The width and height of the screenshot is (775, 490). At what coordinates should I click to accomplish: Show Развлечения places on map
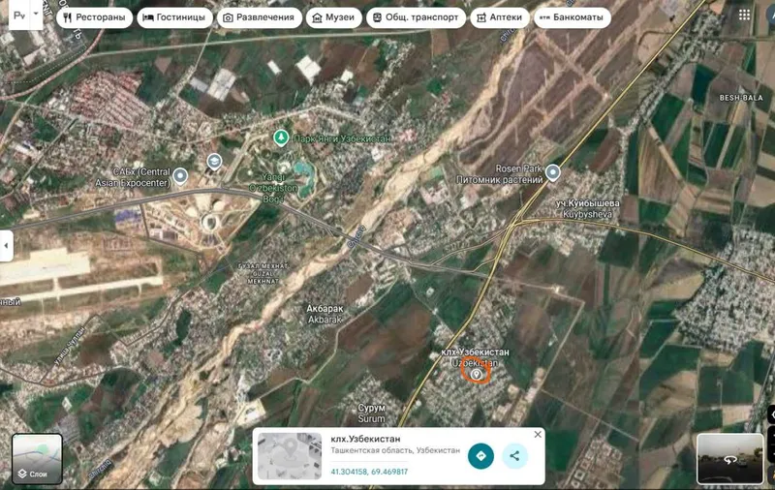point(259,17)
